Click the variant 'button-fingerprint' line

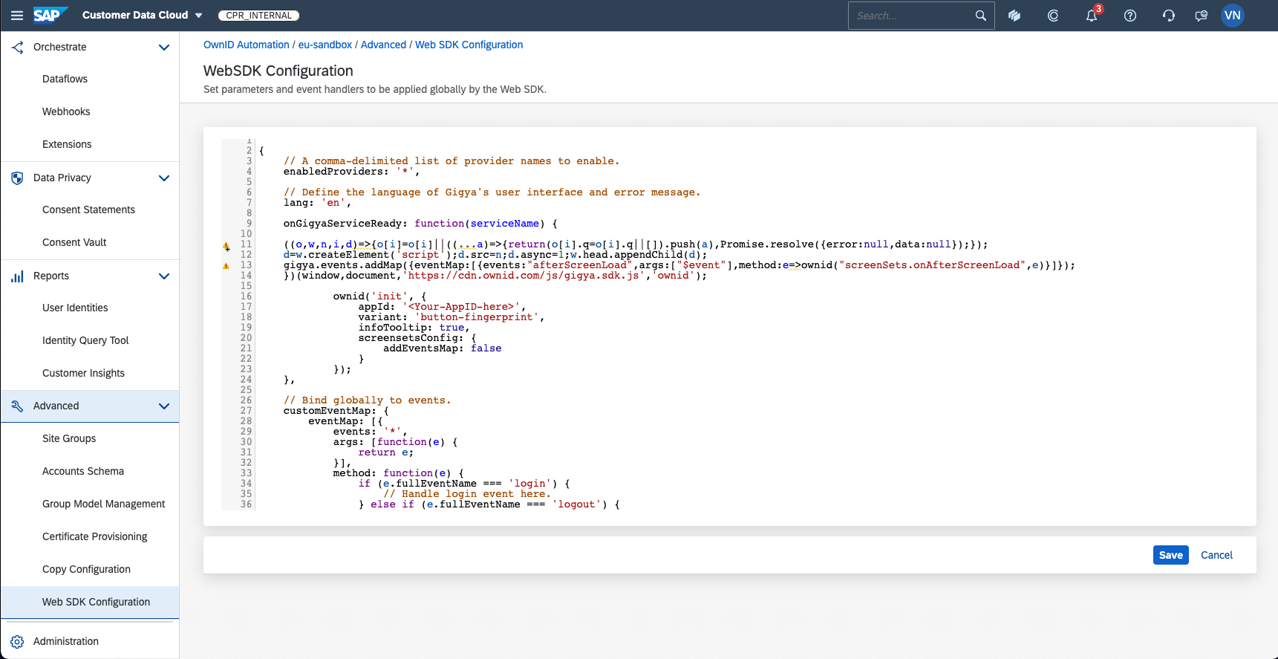point(451,317)
